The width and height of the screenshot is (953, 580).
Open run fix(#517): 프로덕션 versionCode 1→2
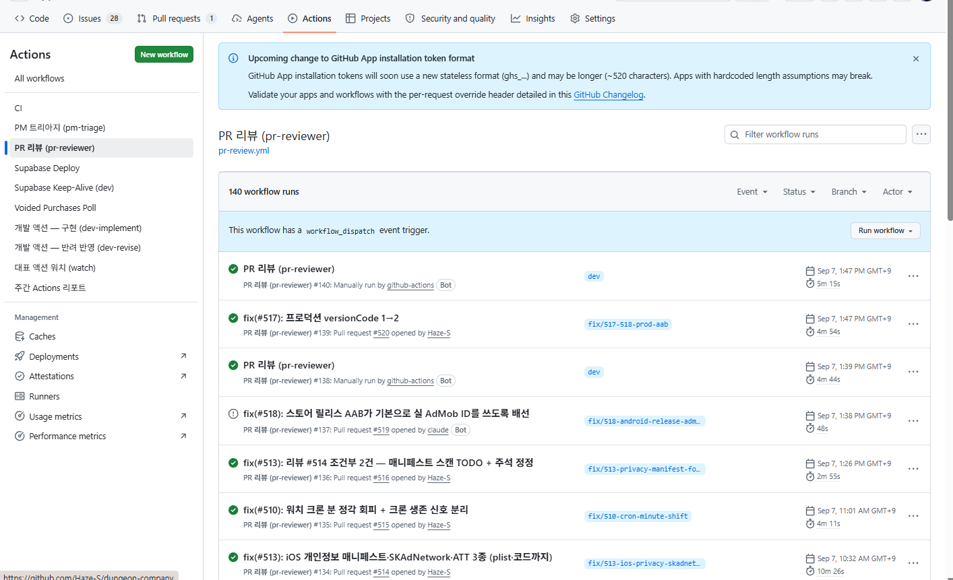pyautogui.click(x=321, y=318)
